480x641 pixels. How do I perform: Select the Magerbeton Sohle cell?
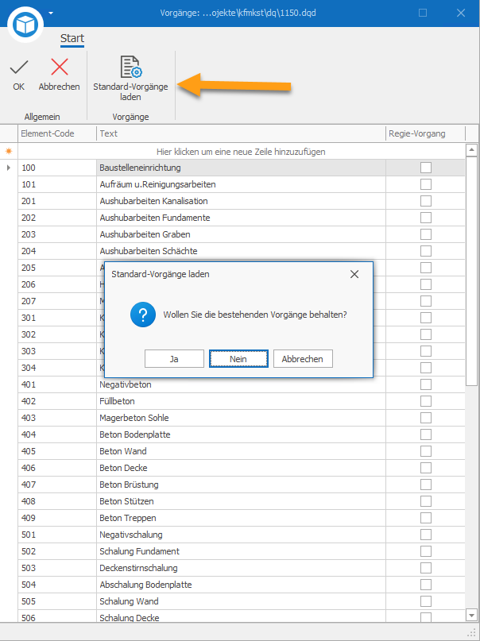click(x=241, y=418)
